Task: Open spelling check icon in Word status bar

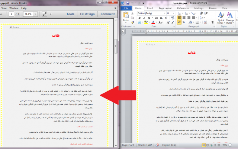Action: click(x=157, y=145)
